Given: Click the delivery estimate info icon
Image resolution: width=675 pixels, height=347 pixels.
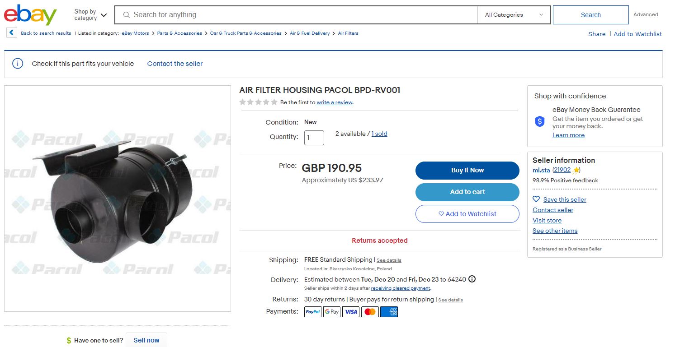Looking at the screenshot, I should [472, 279].
